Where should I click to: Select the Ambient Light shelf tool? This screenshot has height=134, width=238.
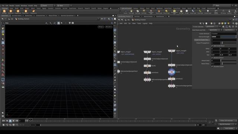[x=208, y=12]
